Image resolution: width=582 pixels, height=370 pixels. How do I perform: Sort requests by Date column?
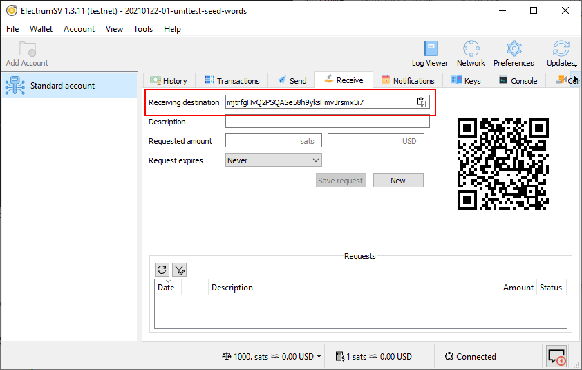(168, 288)
